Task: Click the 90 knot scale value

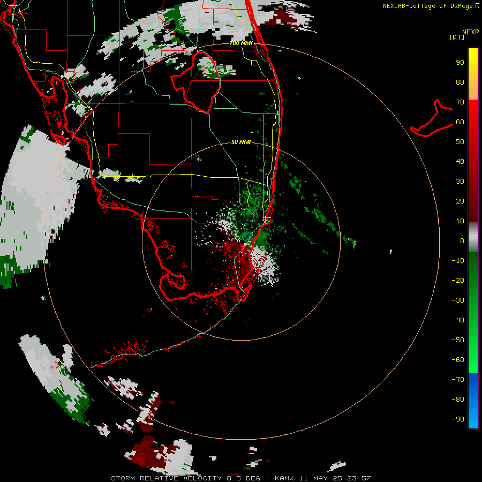Action: (460, 63)
